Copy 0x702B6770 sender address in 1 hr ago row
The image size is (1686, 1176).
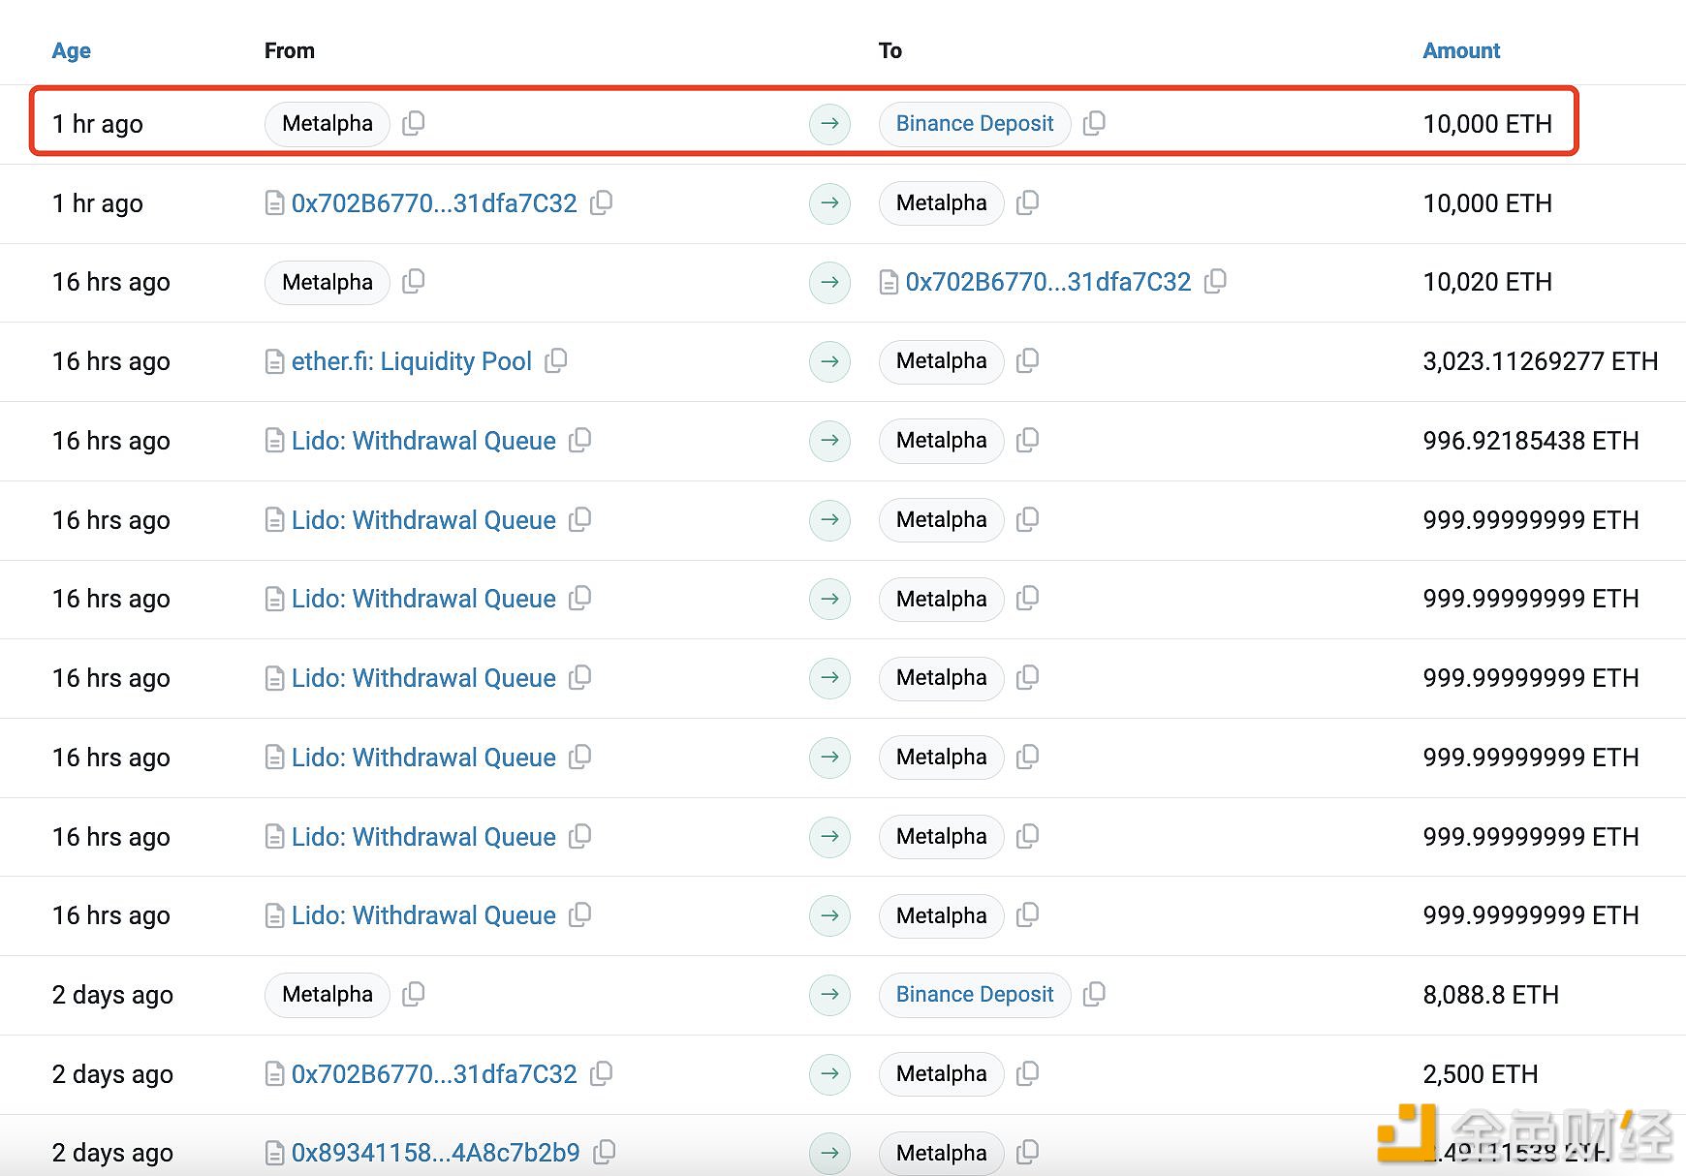[x=602, y=202]
